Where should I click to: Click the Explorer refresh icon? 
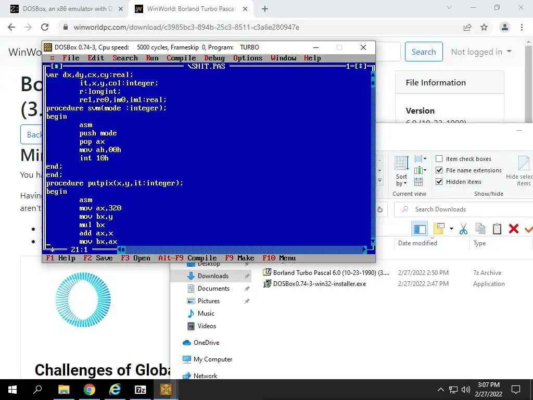coord(380,209)
